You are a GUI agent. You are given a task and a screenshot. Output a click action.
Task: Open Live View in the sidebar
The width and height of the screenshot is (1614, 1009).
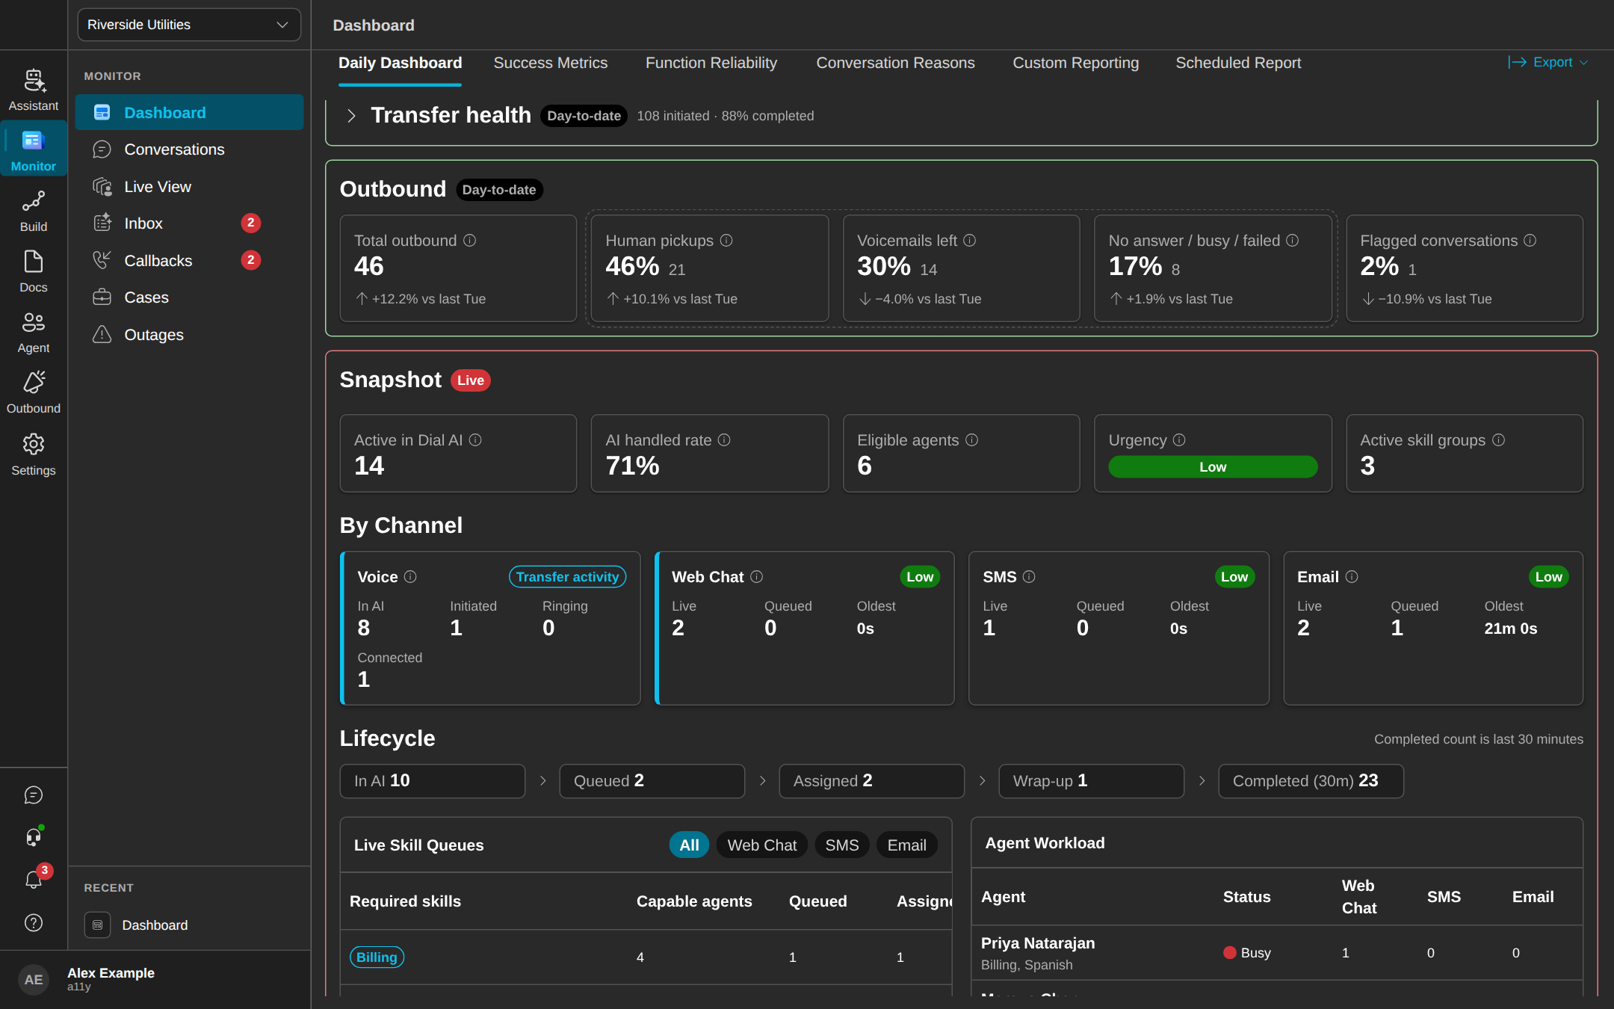tap(190, 187)
